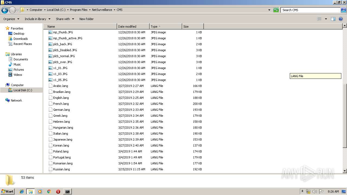Open the red Opera taskbar icon
Viewport: 347px width, 195px height.
click(58, 191)
